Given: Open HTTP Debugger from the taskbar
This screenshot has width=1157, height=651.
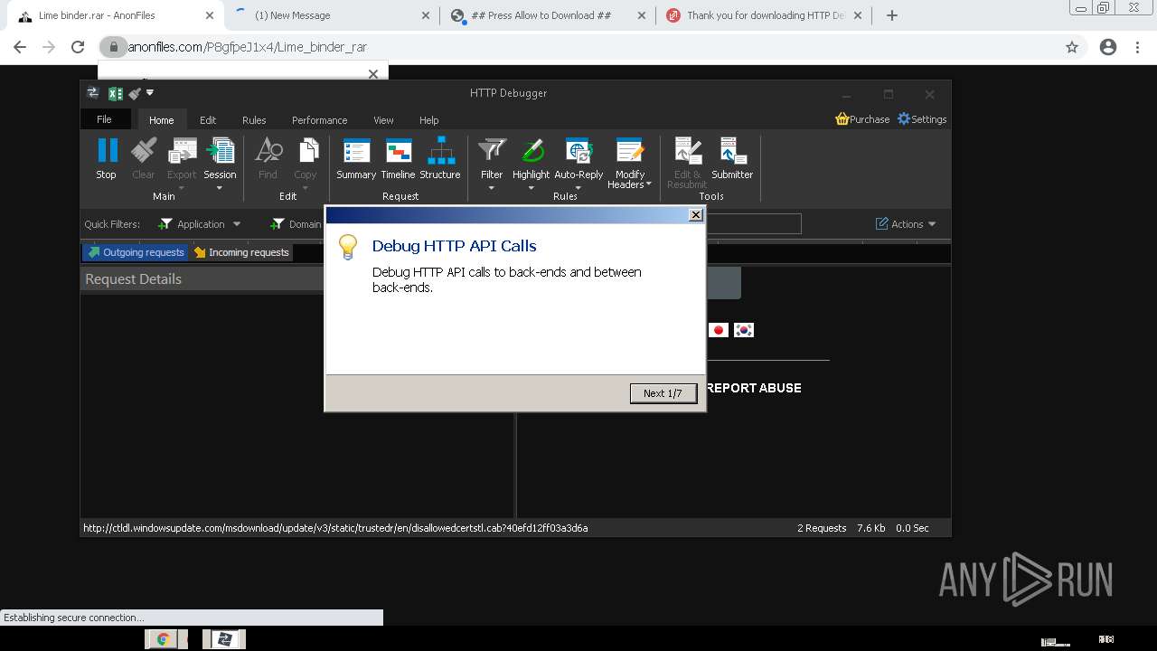Looking at the screenshot, I should point(224,639).
